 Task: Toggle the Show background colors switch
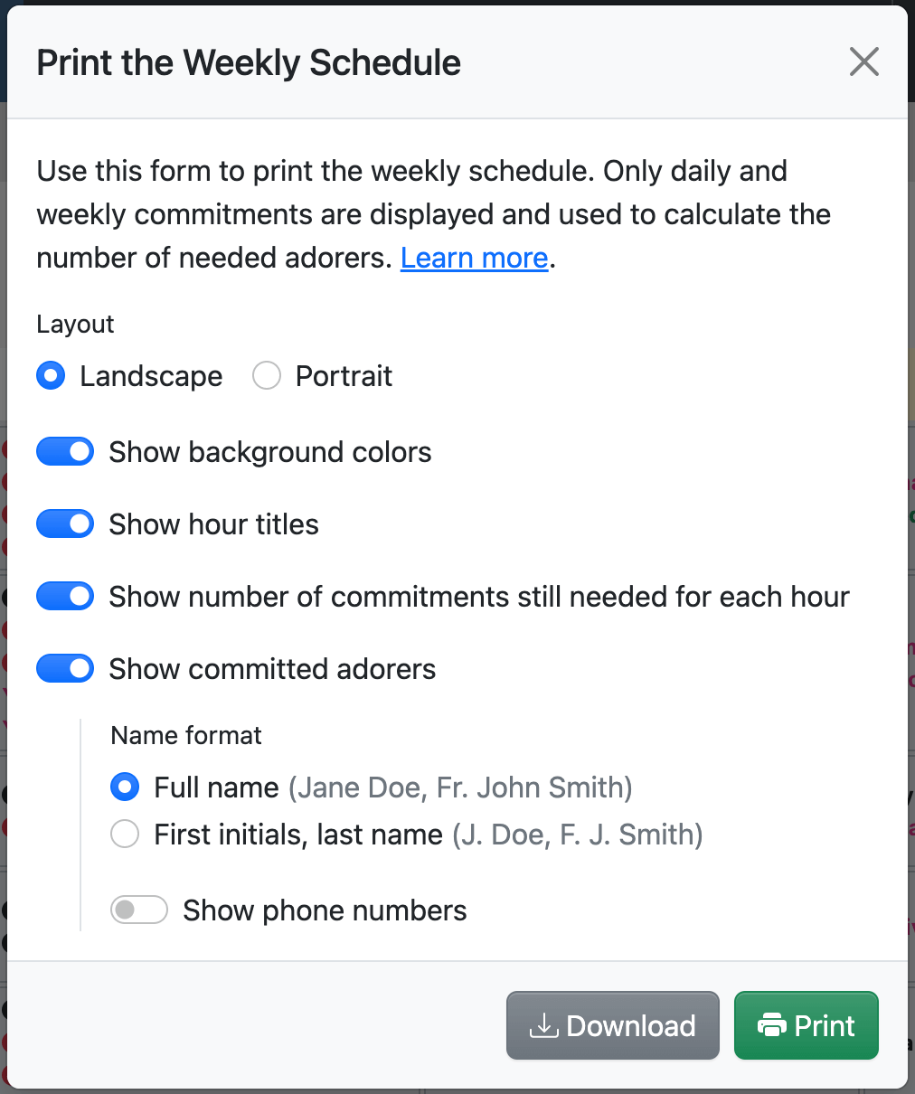(x=65, y=451)
